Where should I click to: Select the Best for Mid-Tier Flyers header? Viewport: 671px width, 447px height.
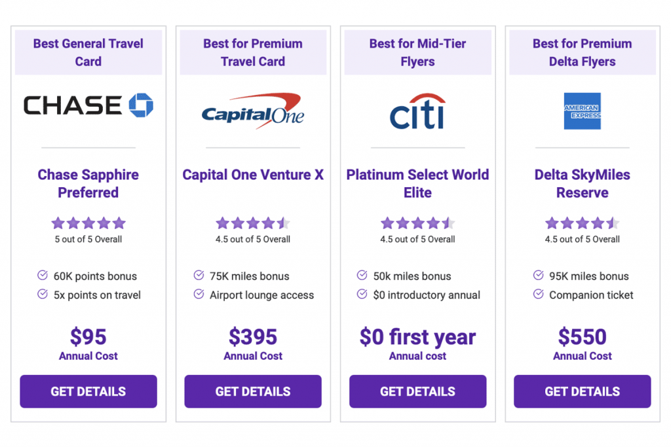coord(417,52)
